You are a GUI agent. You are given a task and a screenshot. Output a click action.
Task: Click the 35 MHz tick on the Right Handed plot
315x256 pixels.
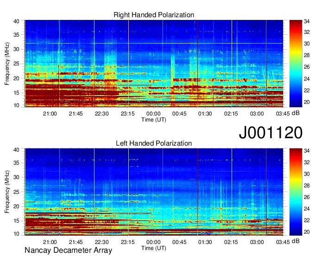coord(16,35)
